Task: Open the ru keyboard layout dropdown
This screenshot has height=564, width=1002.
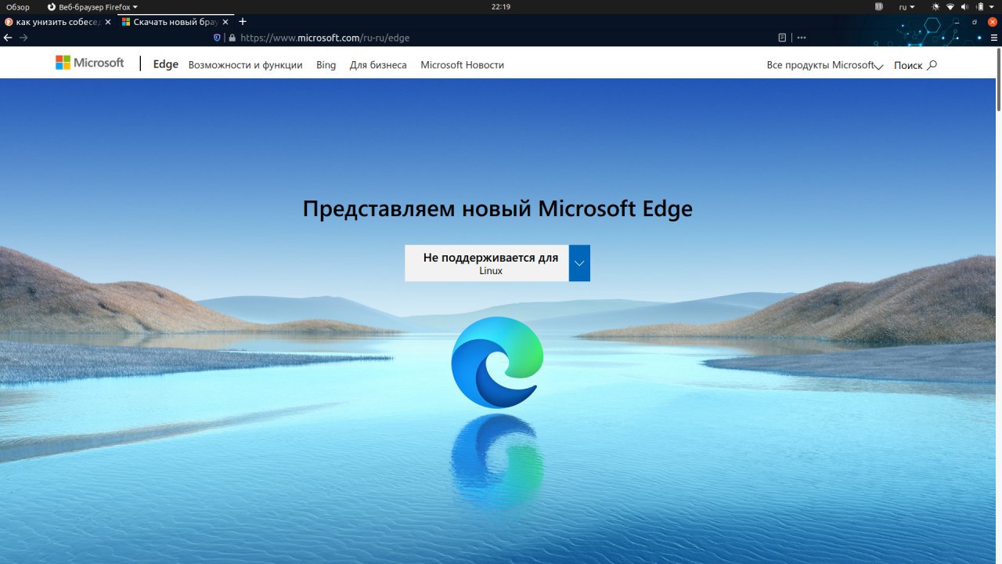Action: (x=906, y=6)
